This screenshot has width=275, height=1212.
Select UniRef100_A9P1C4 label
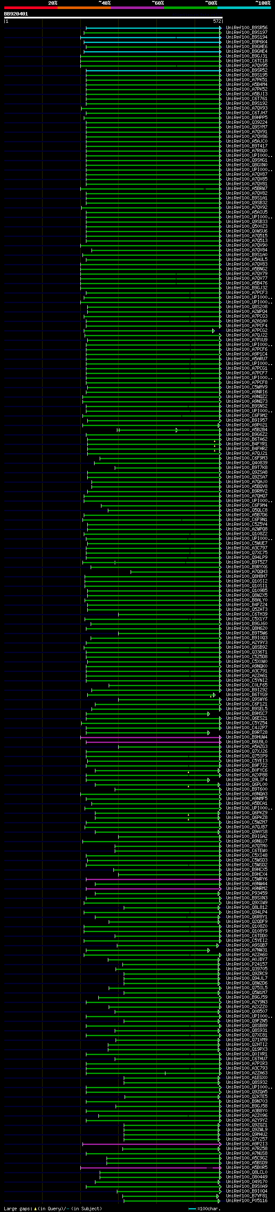[246, 354]
